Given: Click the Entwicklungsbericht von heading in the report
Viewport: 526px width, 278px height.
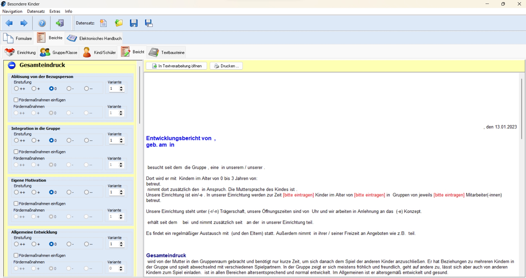Looking at the screenshot, I should click(179, 138).
